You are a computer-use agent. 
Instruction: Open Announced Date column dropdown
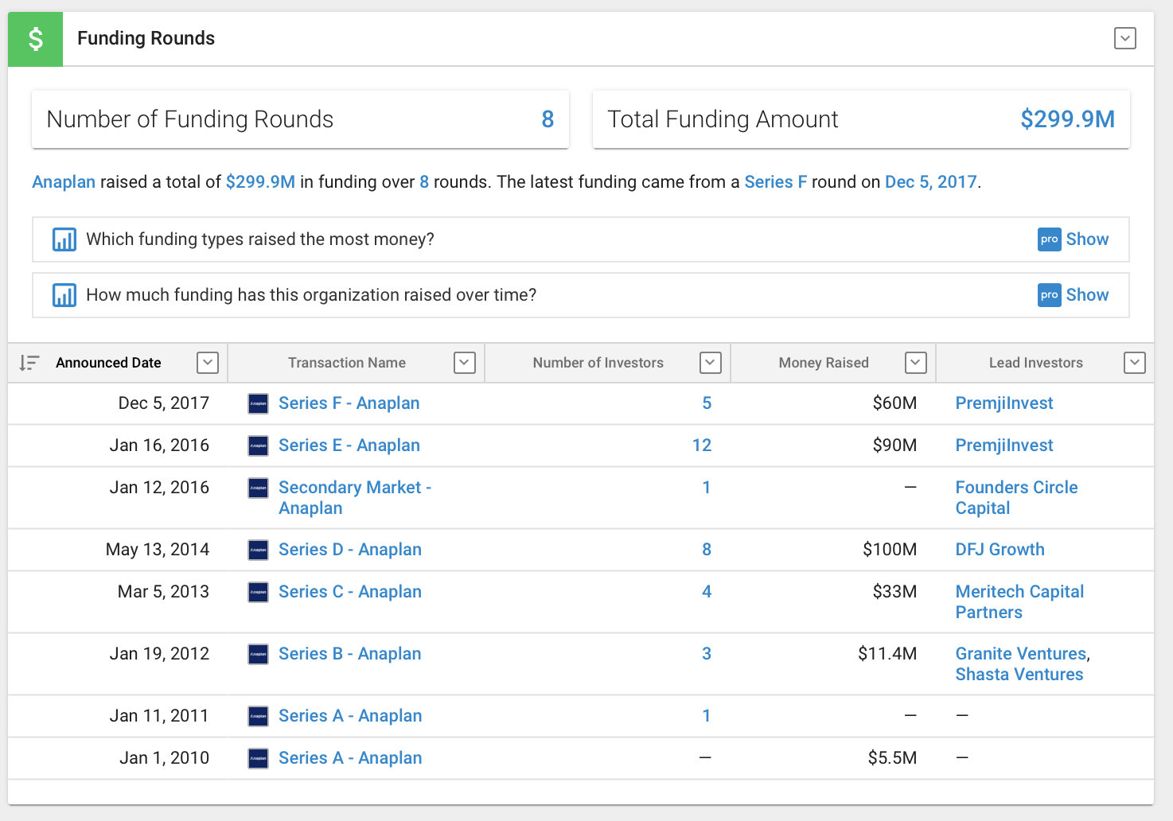[x=207, y=363]
